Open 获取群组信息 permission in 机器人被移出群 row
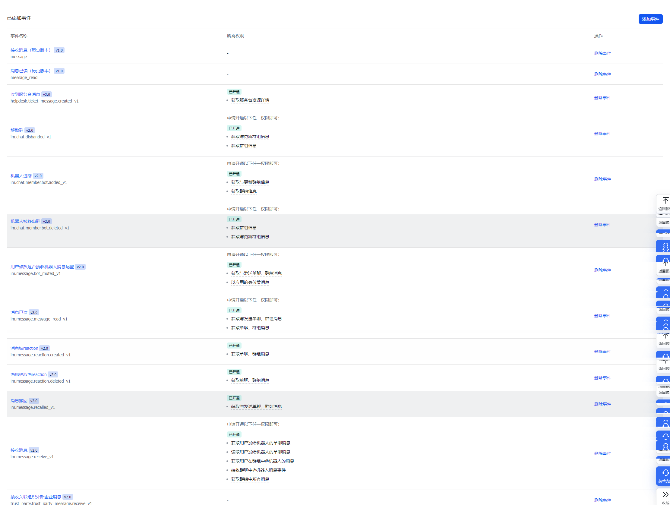Image resolution: width=670 pixels, height=505 pixels. pos(244,228)
